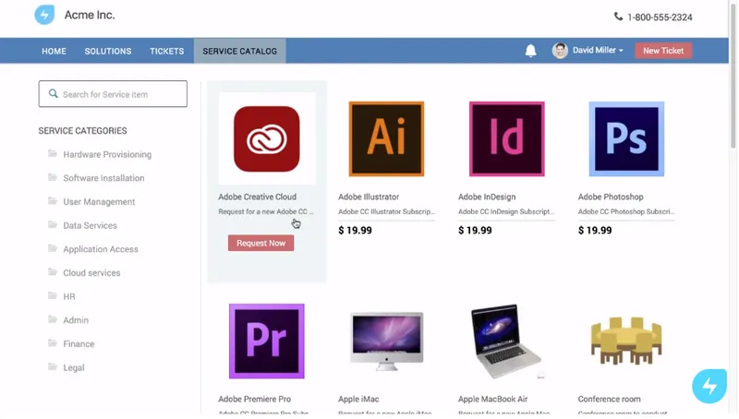Image resolution: width=739 pixels, height=419 pixels.
Task: Click the $ 19.99 price under Photoshop
Action: pos(595,230)
